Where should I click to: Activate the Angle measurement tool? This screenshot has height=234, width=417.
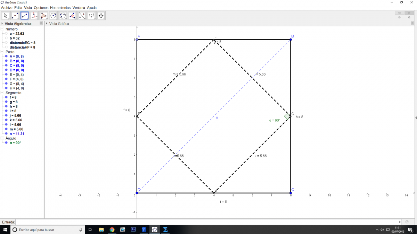pyautogui.click(x=72, y=16)
